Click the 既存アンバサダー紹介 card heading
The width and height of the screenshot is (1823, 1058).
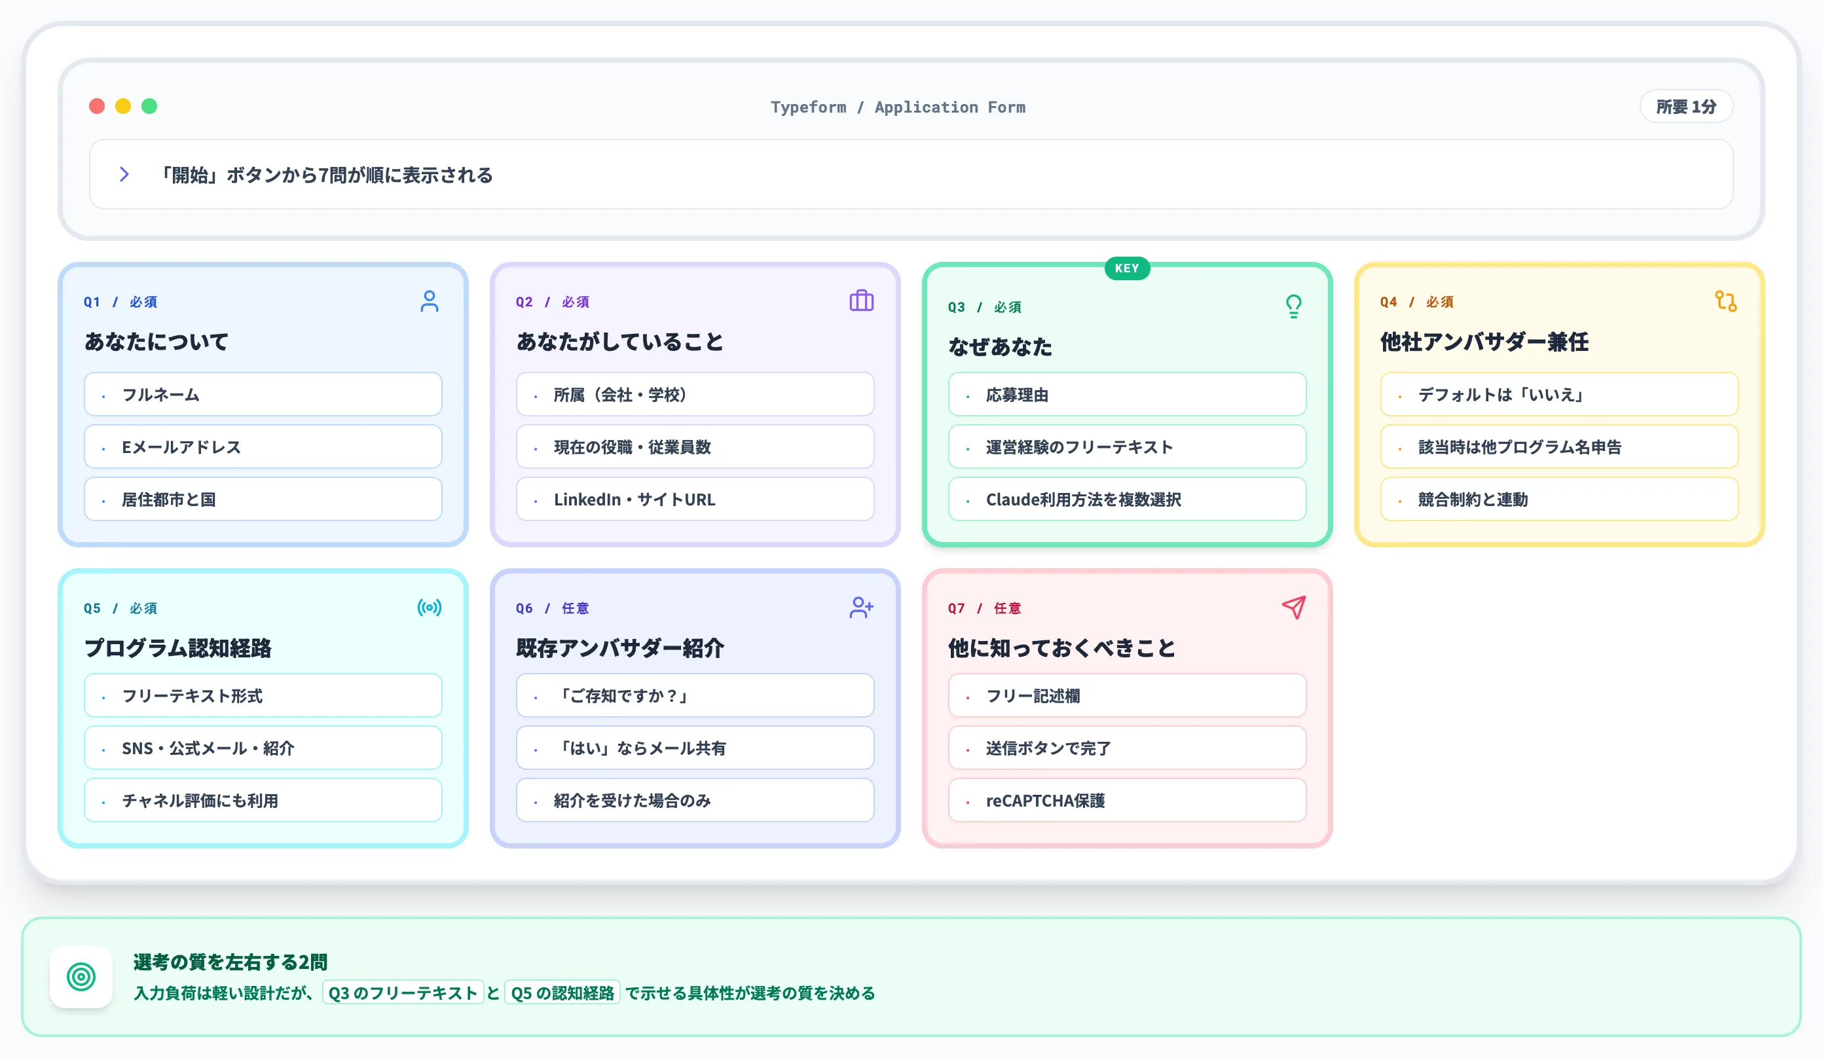pyautogui.click(x=620, y=648)
